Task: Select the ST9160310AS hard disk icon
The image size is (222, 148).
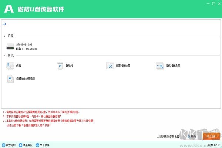Action: (x=10, y=47)
